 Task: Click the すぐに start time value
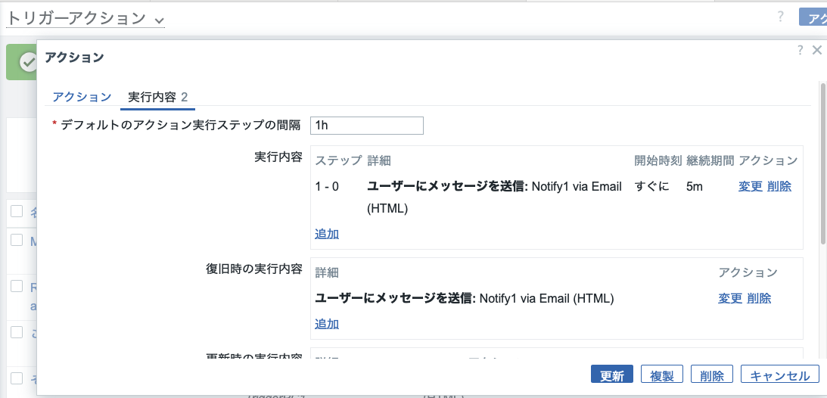(652, 187)
